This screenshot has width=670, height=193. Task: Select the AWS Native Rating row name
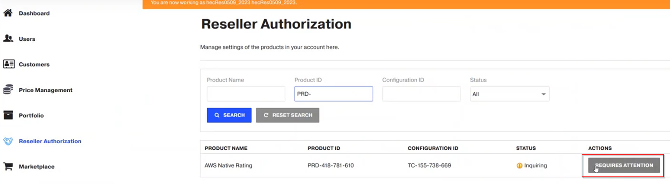(x=228, y=166)
